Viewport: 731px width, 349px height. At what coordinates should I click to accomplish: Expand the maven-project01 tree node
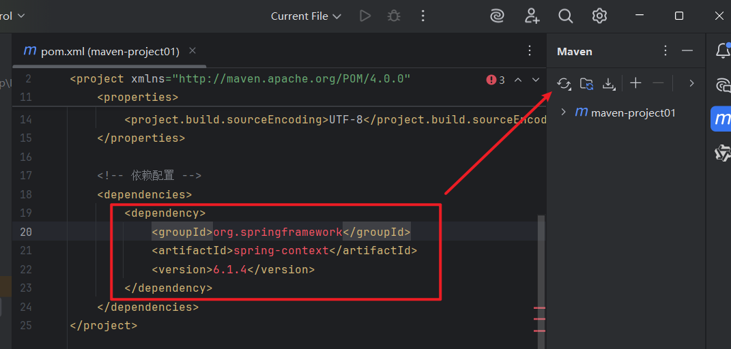tap(563, 112)
